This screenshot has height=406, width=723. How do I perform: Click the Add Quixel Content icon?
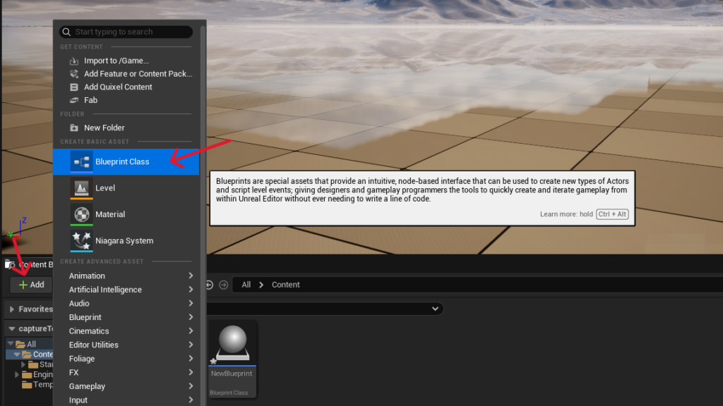73,87
